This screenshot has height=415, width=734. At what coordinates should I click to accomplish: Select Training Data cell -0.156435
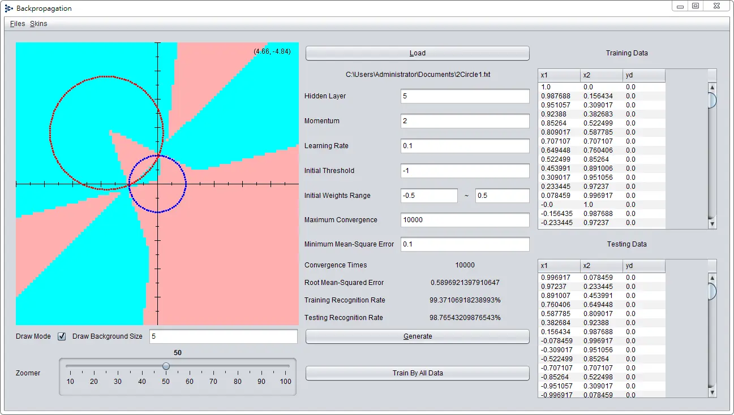coord(559,214)
